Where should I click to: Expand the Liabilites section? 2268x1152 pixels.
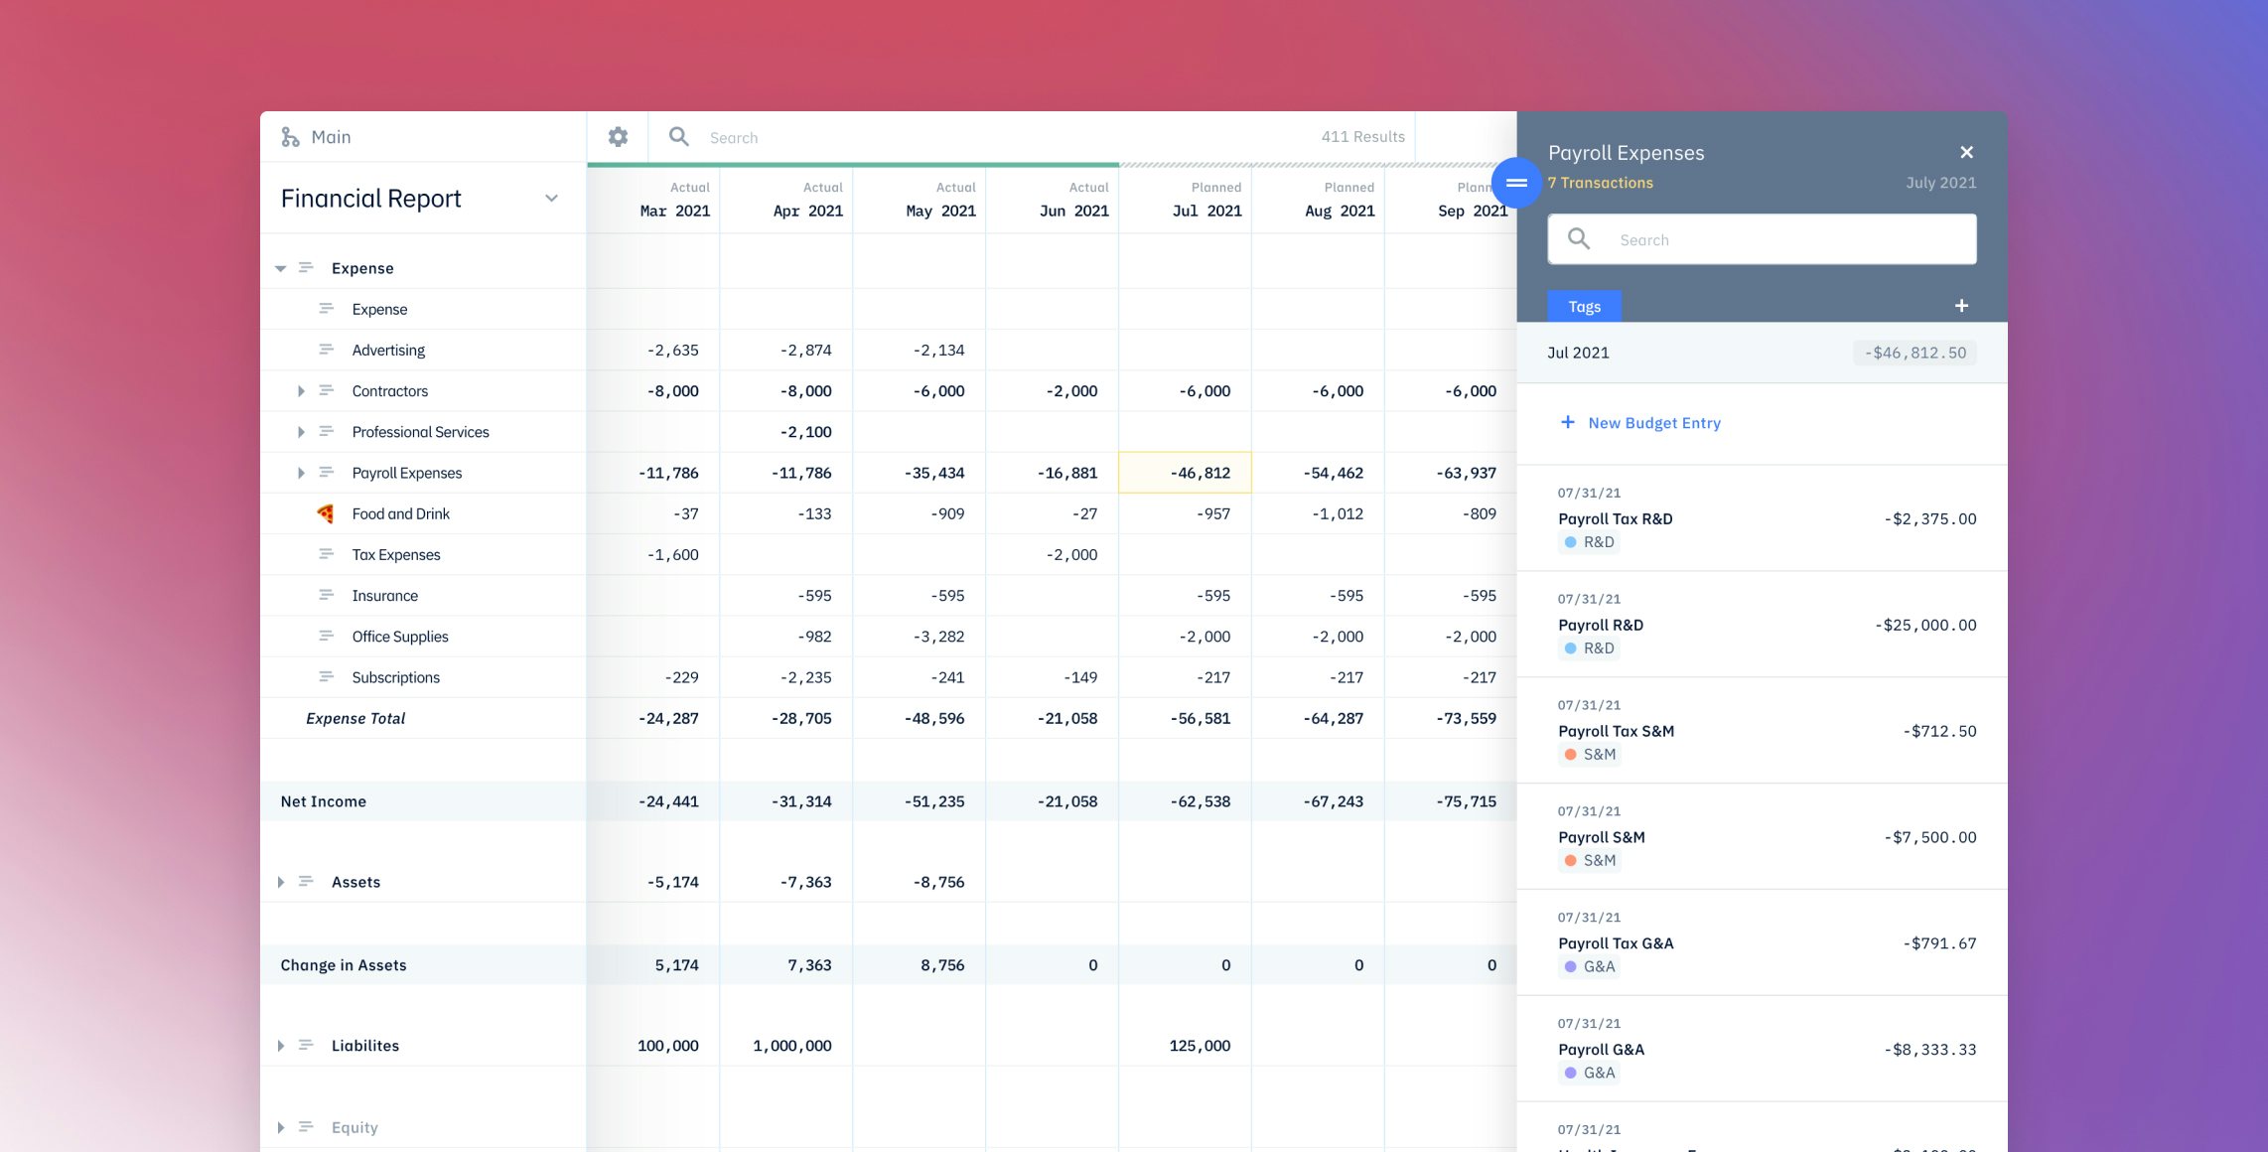(x=281, y=1046)
